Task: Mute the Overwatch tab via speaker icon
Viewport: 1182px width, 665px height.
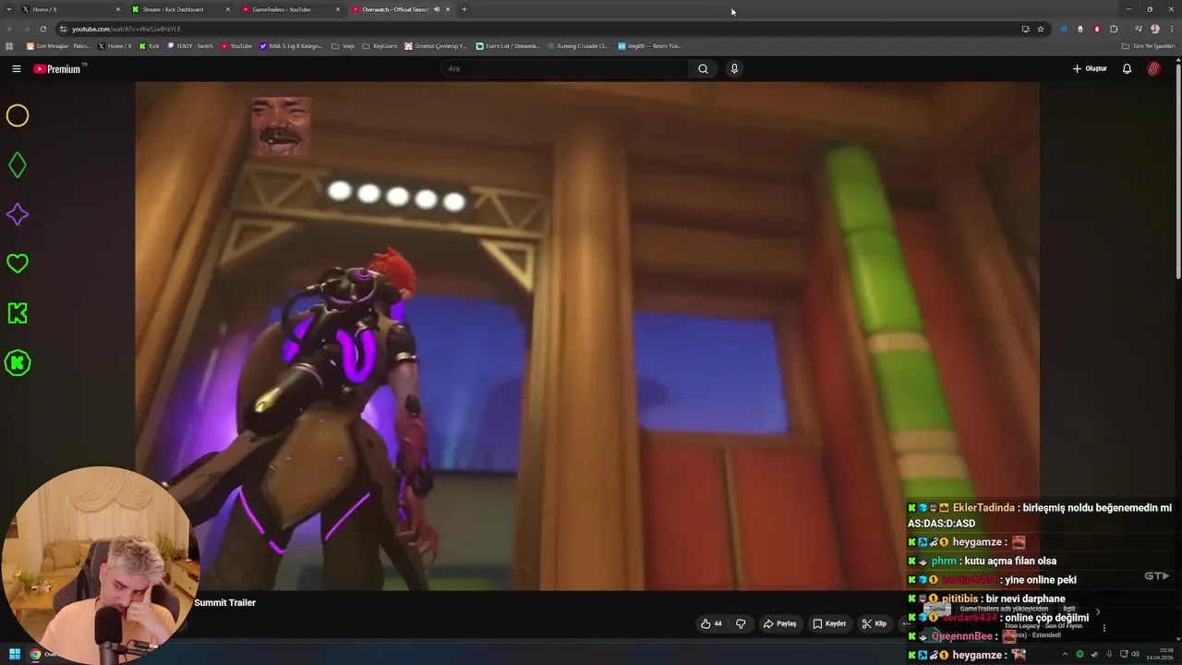Action: pyautogui.click(x=437, y=9)
